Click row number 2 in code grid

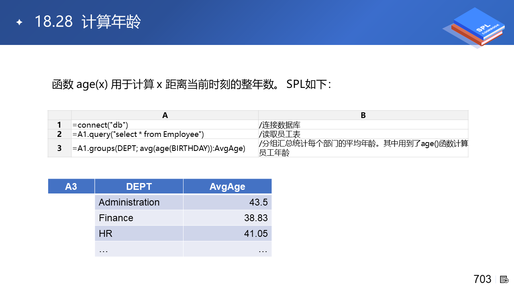coord(59,134)
